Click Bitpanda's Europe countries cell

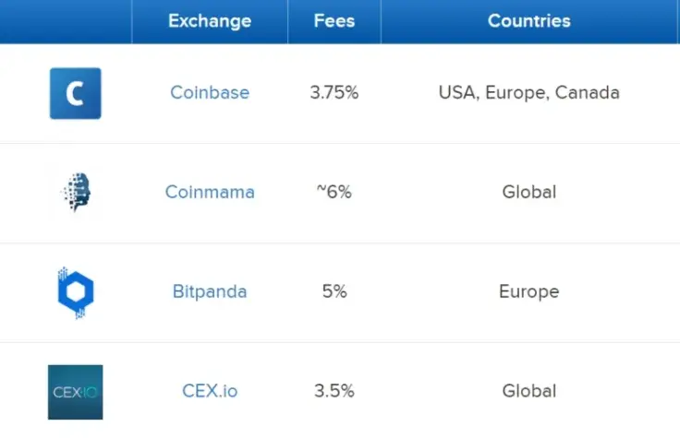coord(529,292)
